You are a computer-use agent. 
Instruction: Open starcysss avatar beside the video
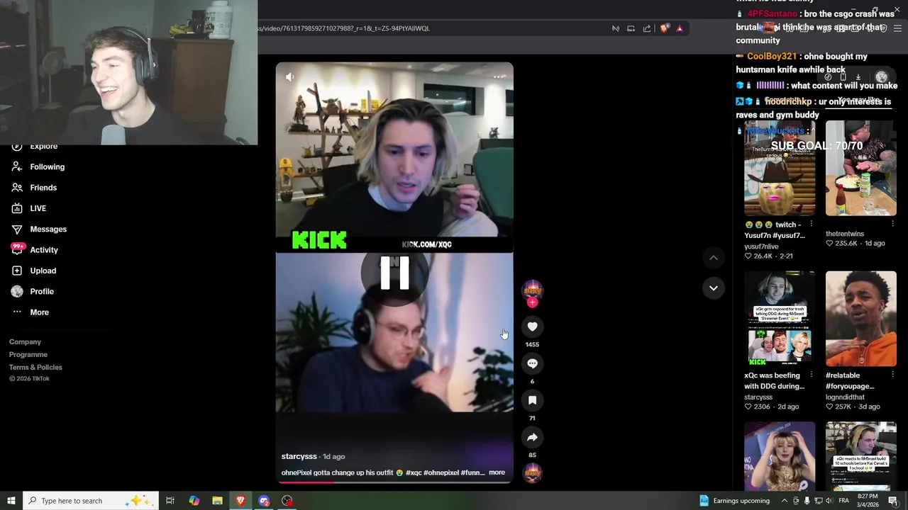pos(532,290)
